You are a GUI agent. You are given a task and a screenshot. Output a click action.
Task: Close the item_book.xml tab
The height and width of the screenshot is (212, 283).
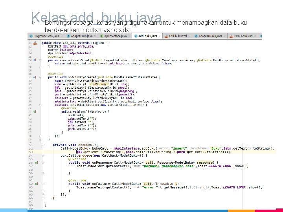255,36
